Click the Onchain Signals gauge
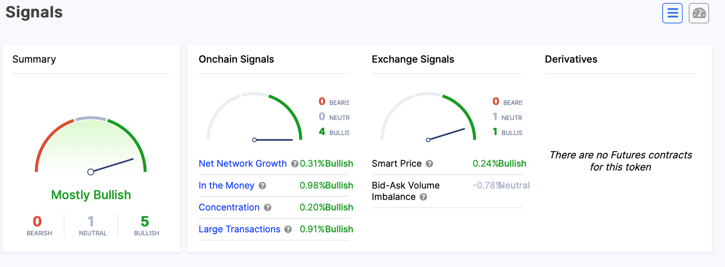Viewport: 725px width, 267px height. coord(254,118)
